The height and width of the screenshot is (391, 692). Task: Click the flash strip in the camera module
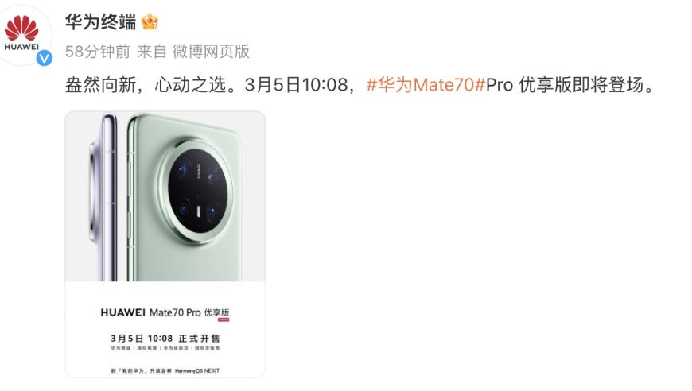point(198,212)
